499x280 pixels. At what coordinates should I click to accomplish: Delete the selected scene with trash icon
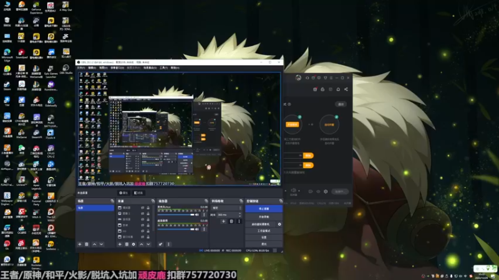tap(87, 244)
